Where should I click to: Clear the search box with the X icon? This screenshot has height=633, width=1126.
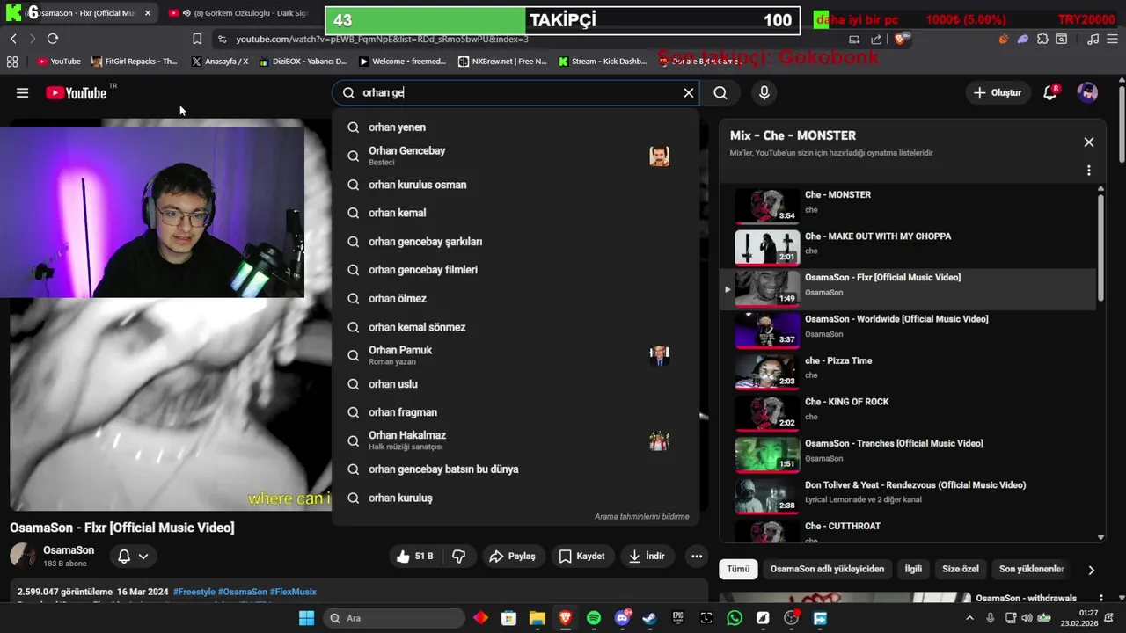[689, 92]
